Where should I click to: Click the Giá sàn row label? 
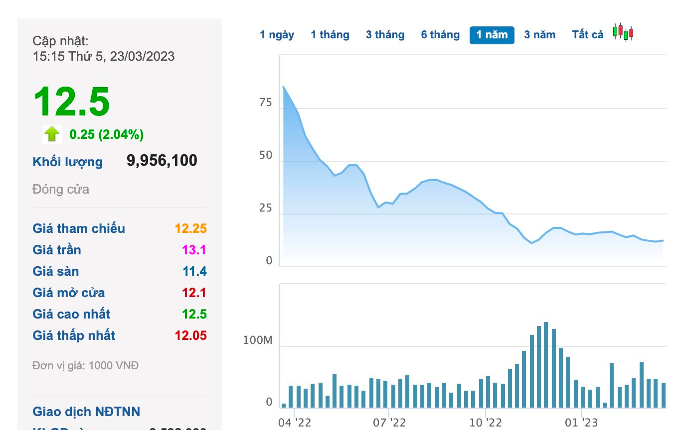click(x=56, y=271)
